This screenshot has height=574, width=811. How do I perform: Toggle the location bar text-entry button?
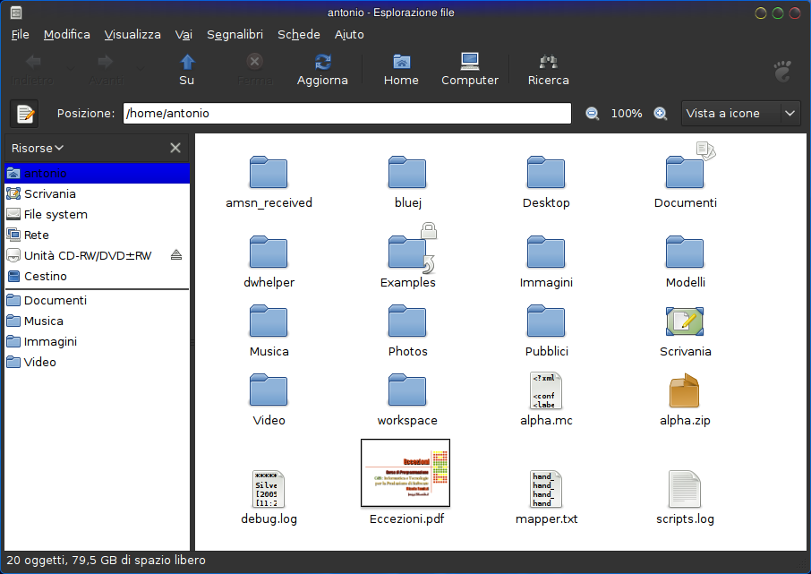tap(24, 114)
